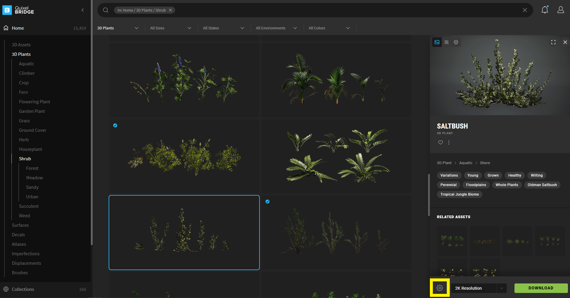The width and height of the screenshot is (570, 298).
Task: Select the highlighted Saltbush asset thumbnail
Action: tap(184, 232)
